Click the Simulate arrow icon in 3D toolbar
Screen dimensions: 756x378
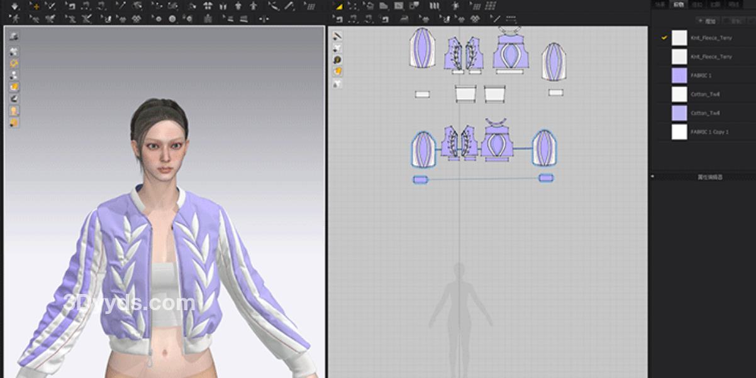pyautogui.click(x=14, y=6)
